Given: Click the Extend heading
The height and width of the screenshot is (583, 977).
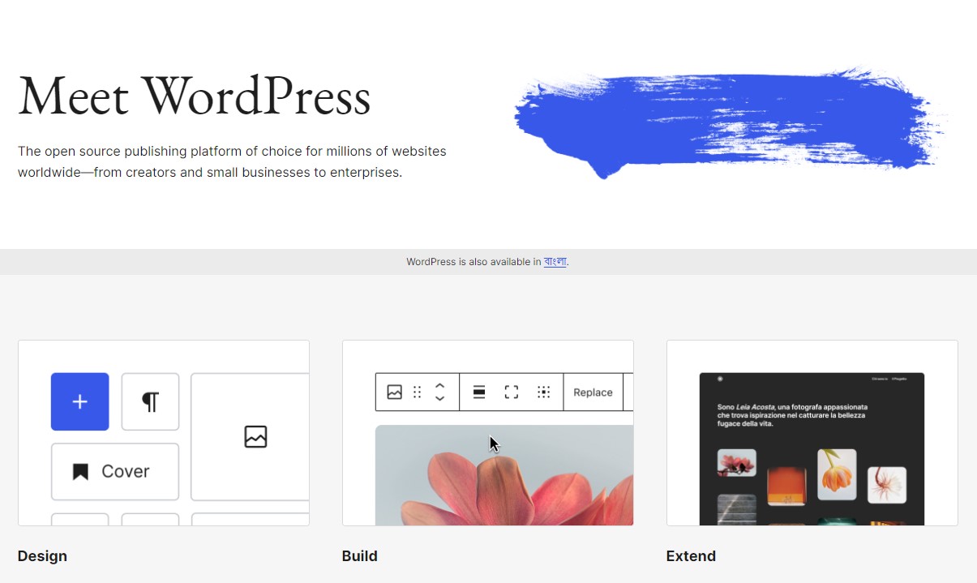Looking at the screenshot, I should tap(691, 556).
